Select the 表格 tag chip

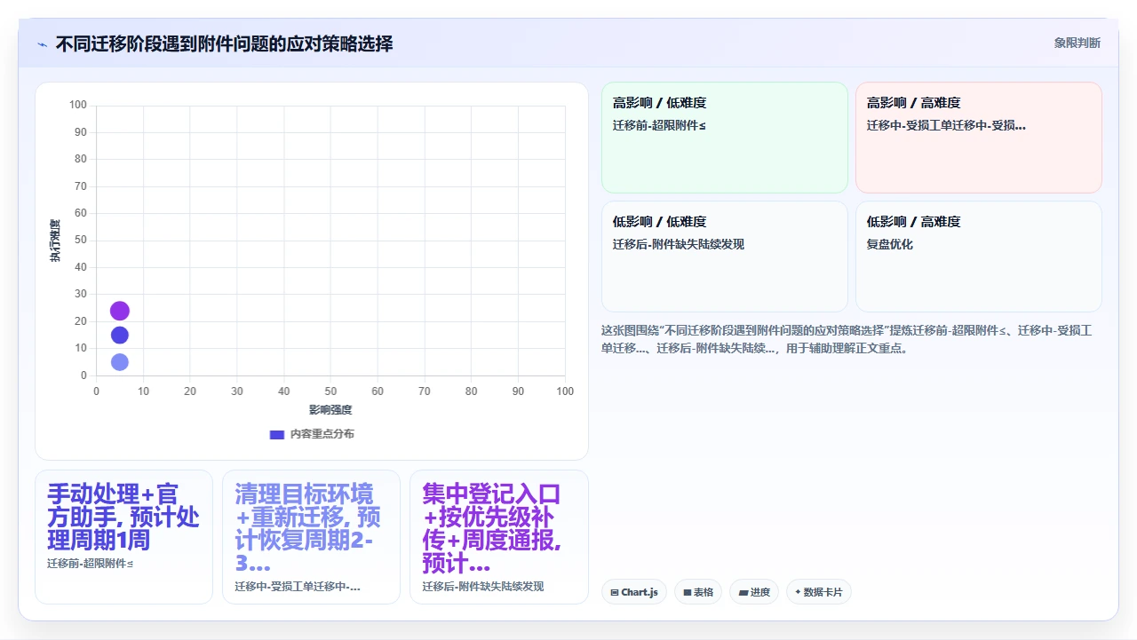tap(698, 592)
